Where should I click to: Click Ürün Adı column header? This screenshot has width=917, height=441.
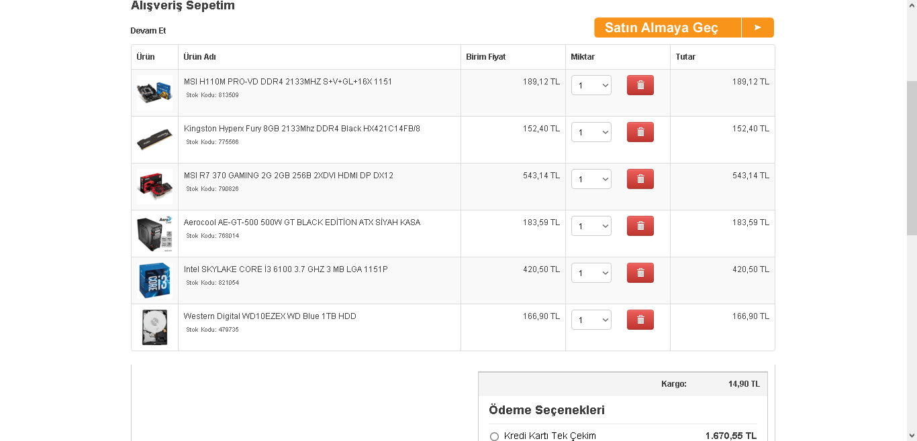200,57
